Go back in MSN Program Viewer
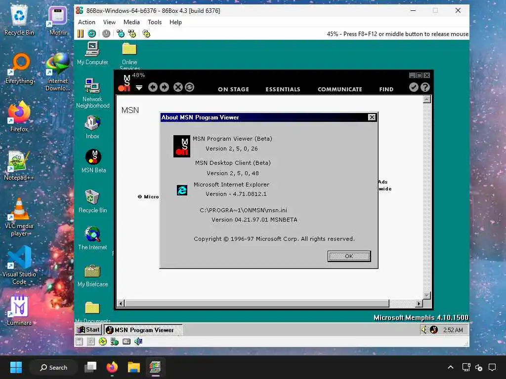506x379 pixels. point(153,87)
